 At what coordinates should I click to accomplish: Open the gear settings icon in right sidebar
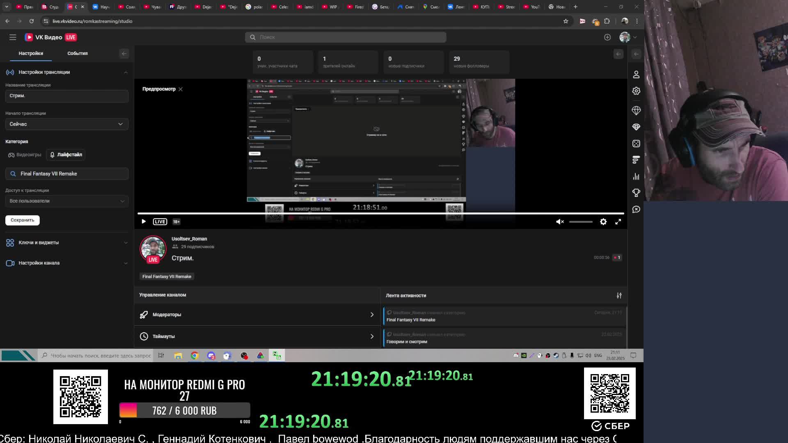[636, 91]
